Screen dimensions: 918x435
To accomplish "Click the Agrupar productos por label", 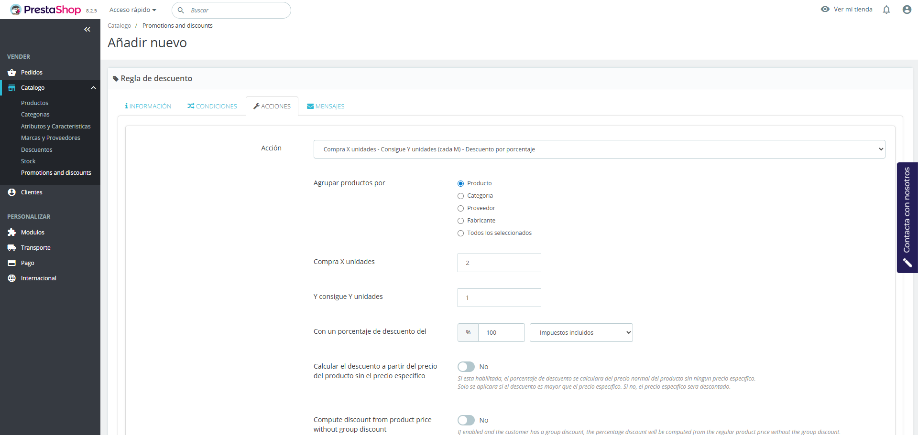I will tap(350, 183).
